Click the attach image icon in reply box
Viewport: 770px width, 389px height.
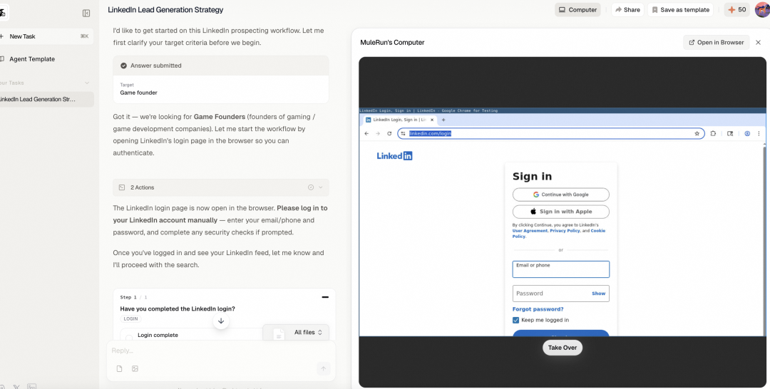click(x=135, y=368)
